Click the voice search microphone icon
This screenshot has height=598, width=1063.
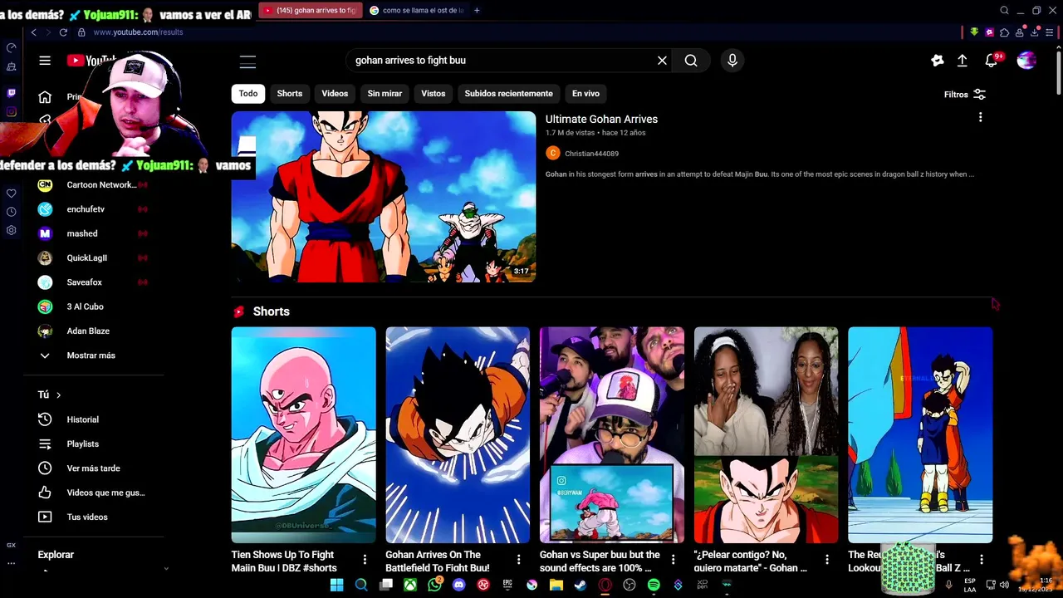pyautogui.click(x=732, y=61)
